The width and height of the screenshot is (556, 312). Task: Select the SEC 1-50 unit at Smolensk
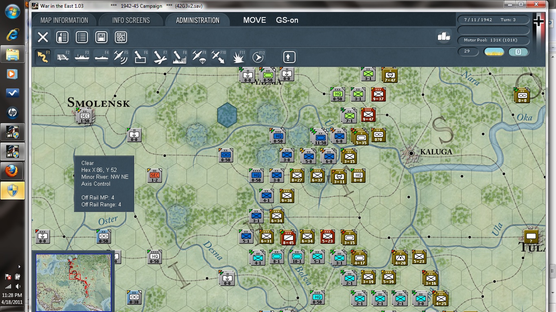coord(85,116)
